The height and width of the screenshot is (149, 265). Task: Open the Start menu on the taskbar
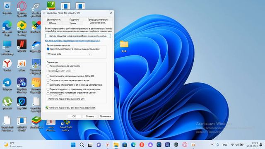[73, 145]
